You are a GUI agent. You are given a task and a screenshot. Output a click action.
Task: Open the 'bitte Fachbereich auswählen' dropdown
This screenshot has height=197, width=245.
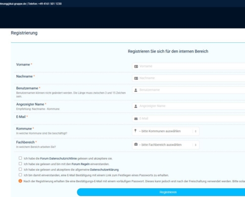point(166,145)
